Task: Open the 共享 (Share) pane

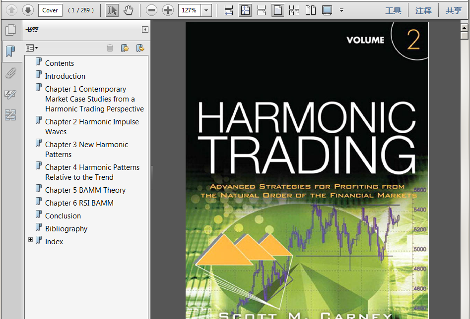Action: pyautogui.click(x=454, y=11)
